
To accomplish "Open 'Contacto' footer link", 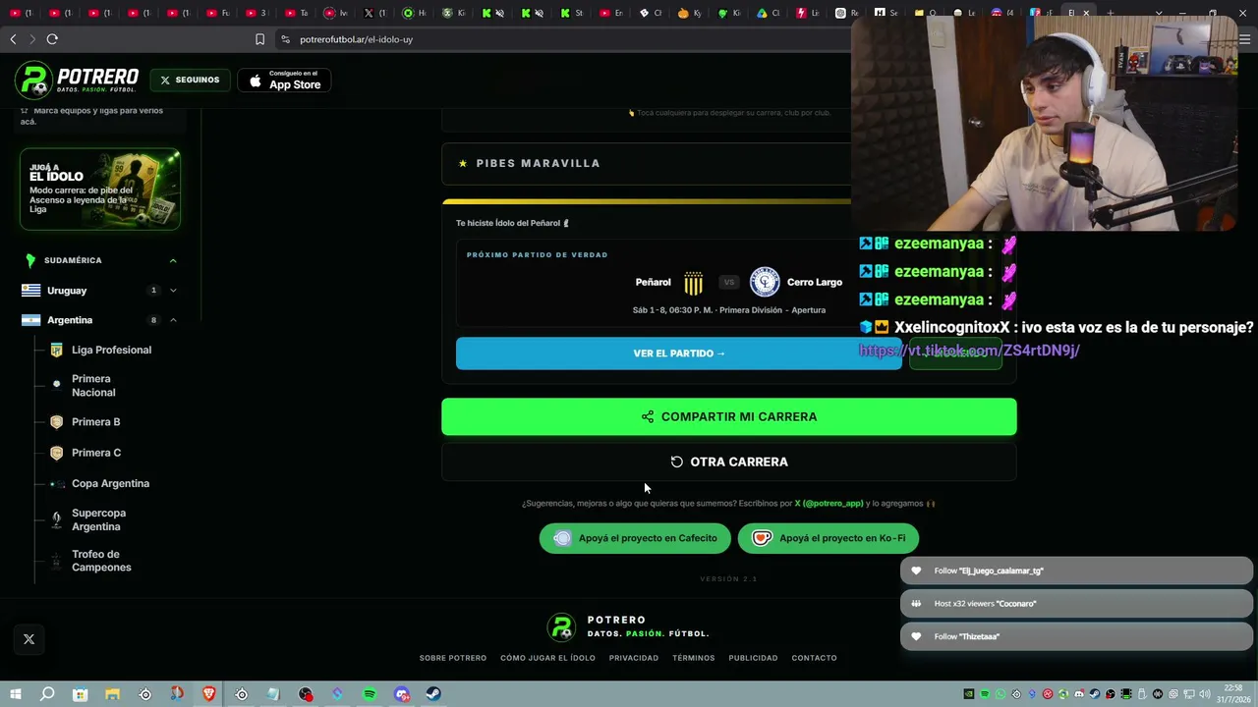I will (815, 658).
